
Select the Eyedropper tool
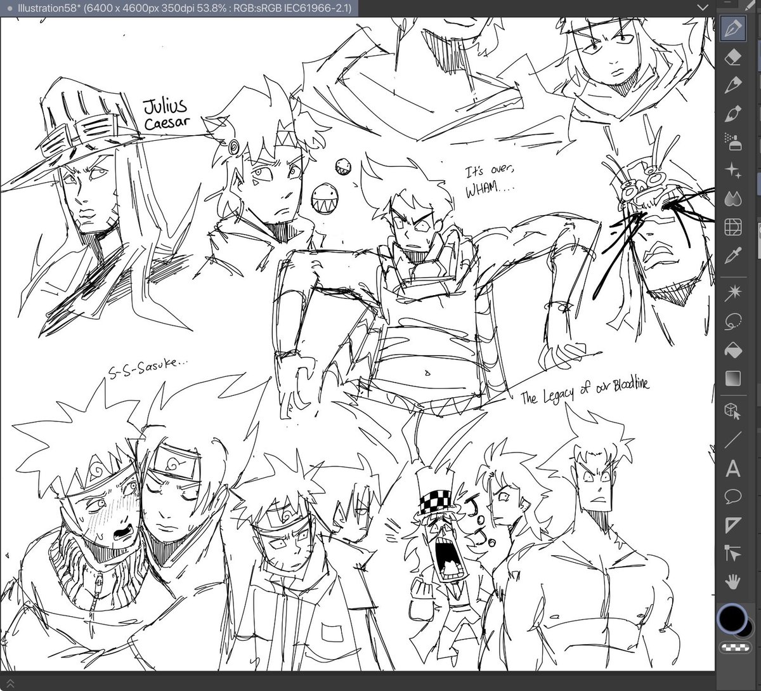point(733,256)
